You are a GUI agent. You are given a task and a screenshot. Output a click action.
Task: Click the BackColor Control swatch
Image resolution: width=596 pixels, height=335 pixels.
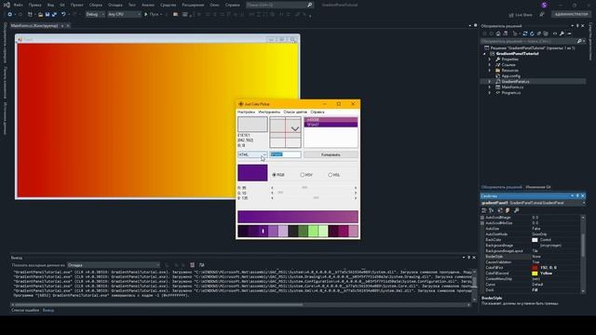click(x=535, y=240)
